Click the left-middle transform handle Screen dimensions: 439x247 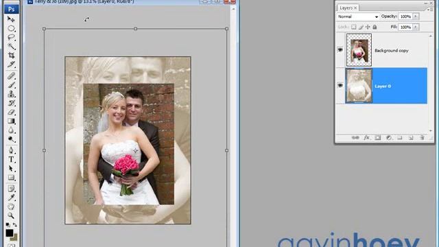[44, 150]
